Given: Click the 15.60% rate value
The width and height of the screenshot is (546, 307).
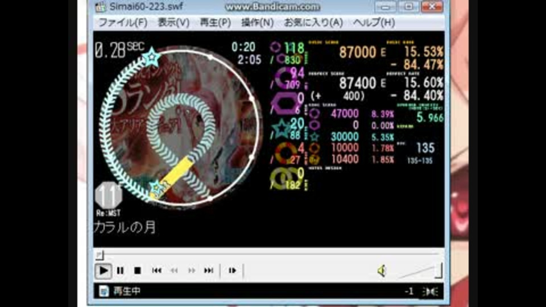Looking at the screenshot, I should (424, 83).
